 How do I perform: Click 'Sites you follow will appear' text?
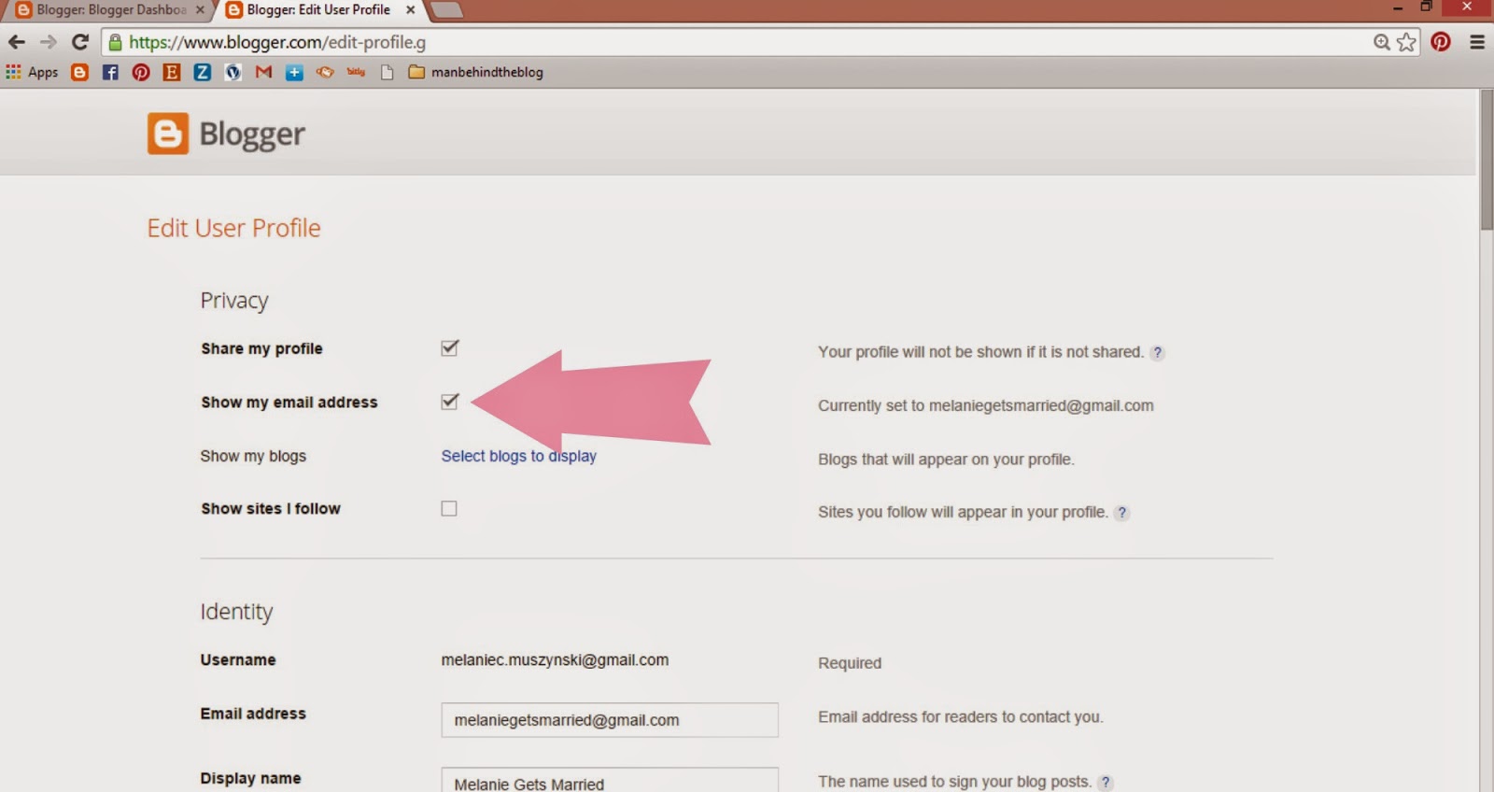click(963, 513)
